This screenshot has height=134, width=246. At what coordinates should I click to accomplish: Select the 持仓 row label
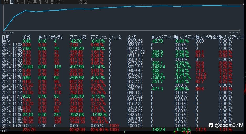(x=6, y=41)
